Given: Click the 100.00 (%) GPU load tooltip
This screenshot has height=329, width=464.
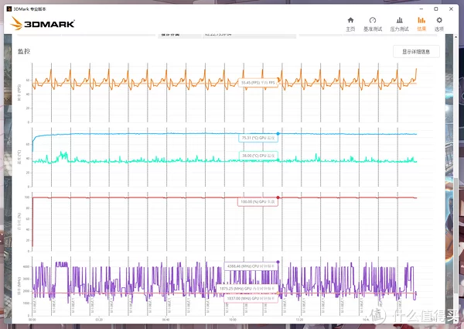Looking at the screenshot, I should [x=258, y=202].
